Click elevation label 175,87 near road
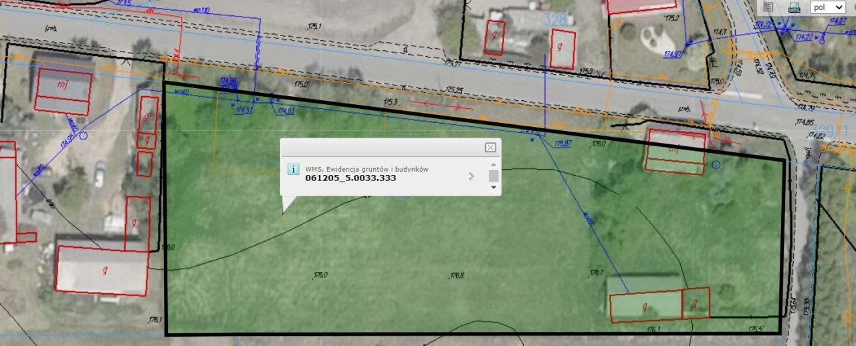The height and width of the screenshot is (346, 856). coord(563,144)
